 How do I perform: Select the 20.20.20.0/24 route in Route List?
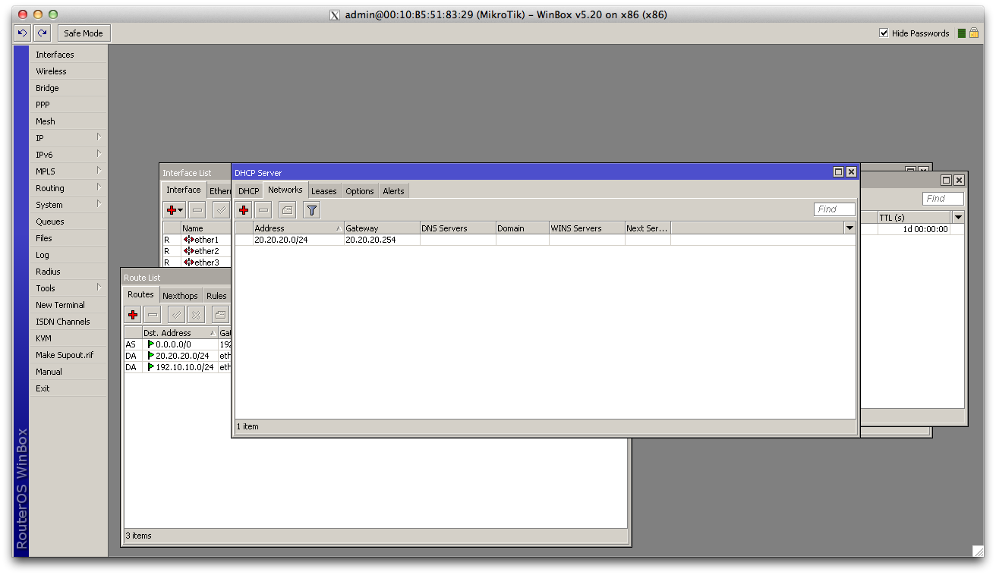pyautogui.click(x=178, y=356)
